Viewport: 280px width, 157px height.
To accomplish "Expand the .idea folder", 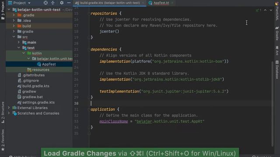I will pyautogui.click(x=14, y=20).
